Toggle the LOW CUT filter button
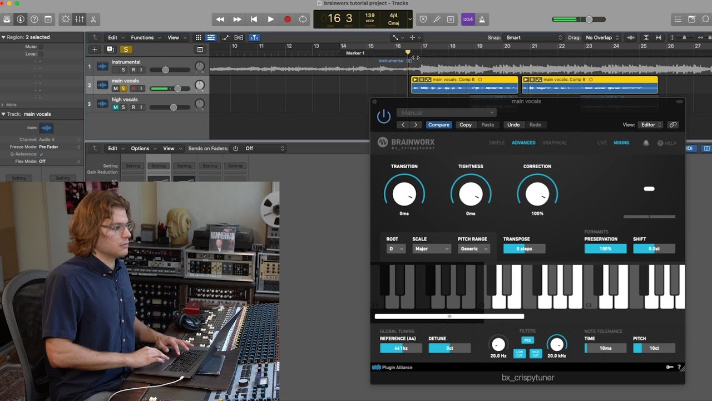712x401 pixels. point(520,353)
